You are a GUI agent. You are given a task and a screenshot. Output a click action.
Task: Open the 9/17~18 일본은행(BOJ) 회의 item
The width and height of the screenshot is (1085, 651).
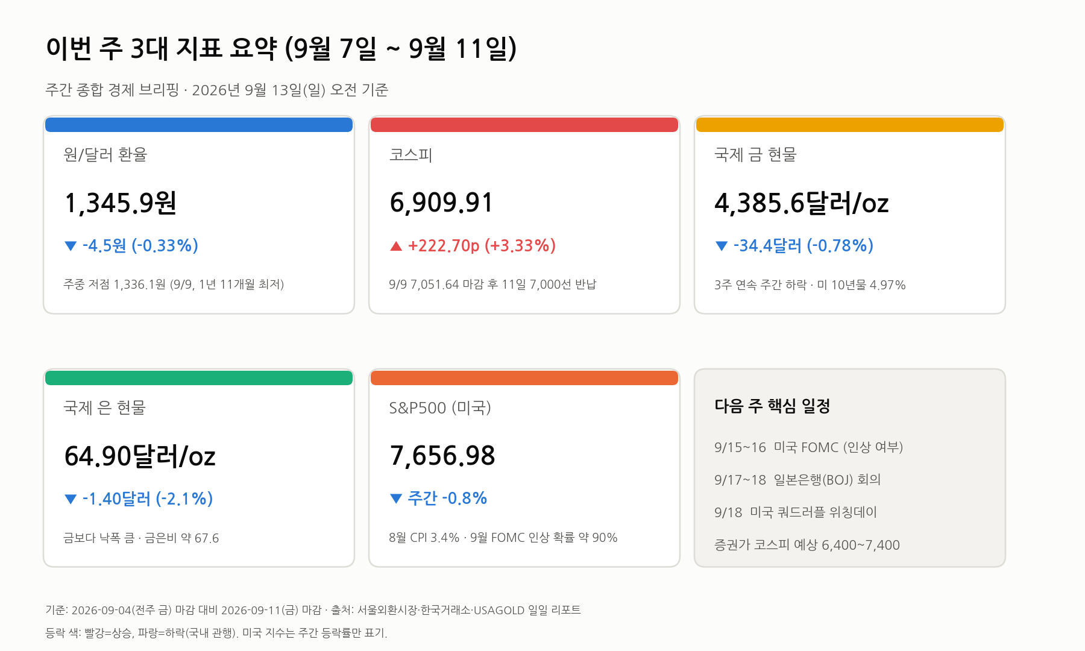click(797, 480)
